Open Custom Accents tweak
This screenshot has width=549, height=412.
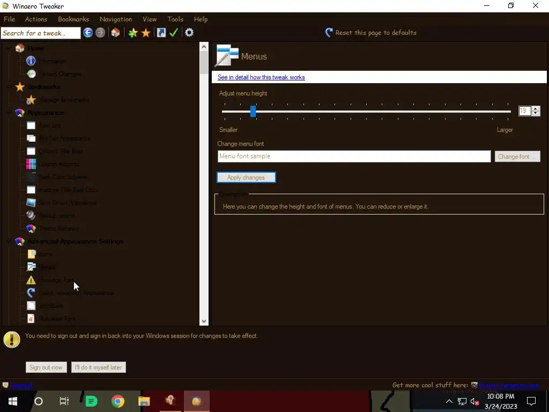[59, 164]
